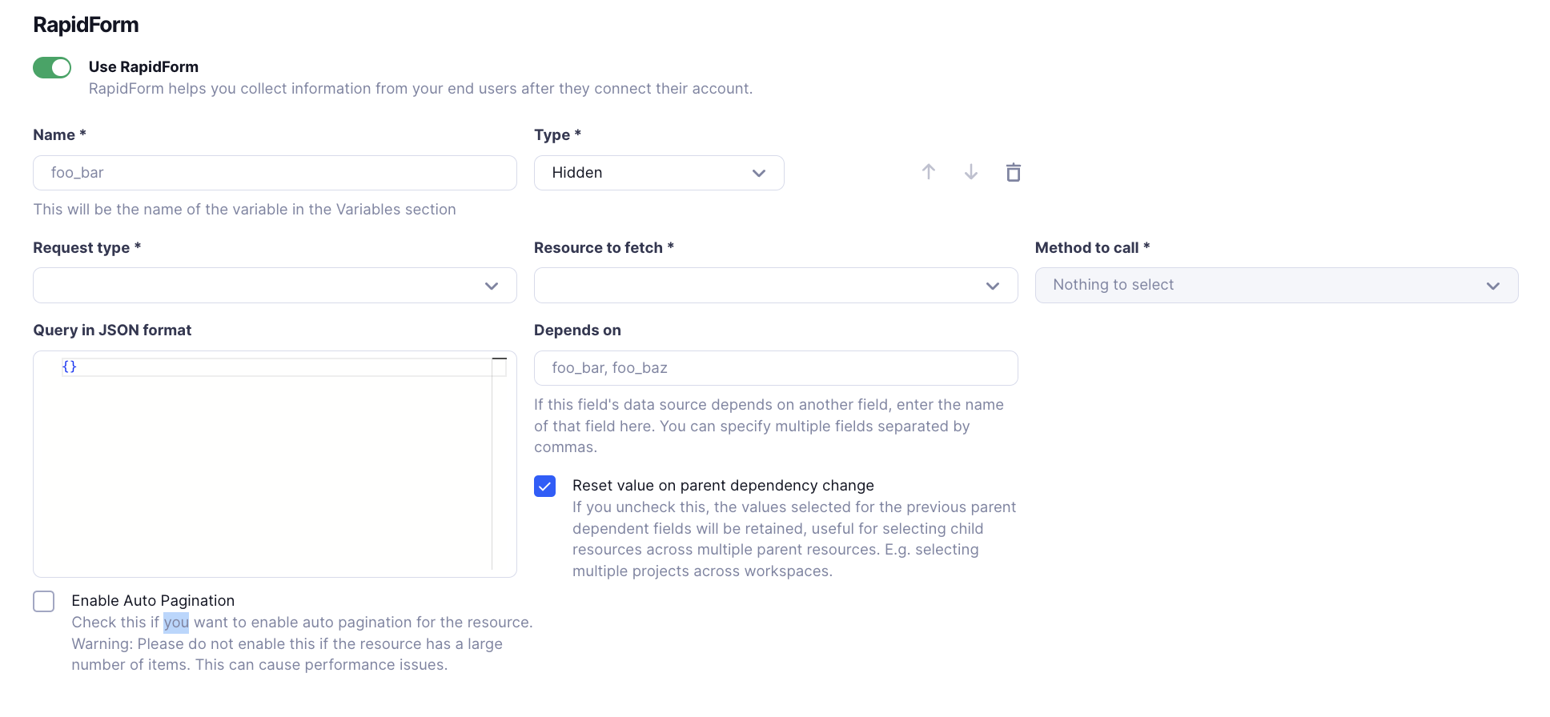Toggle the Use RapidForm switch

(x=52, y=68)
